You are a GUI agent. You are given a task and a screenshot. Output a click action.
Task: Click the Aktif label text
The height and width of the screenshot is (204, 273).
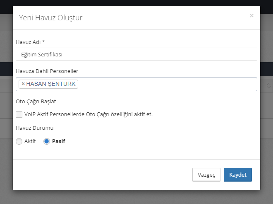(x=30, y=141)
